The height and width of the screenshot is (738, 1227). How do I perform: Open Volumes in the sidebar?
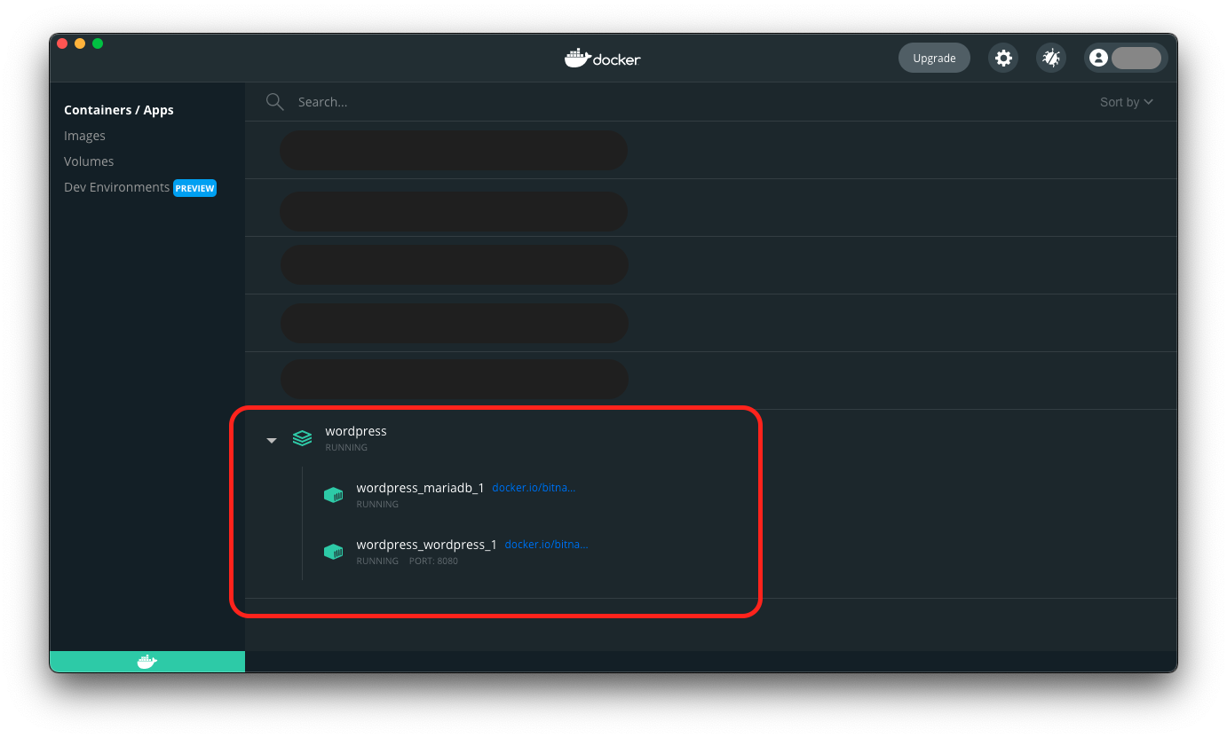tap(89, 161)
